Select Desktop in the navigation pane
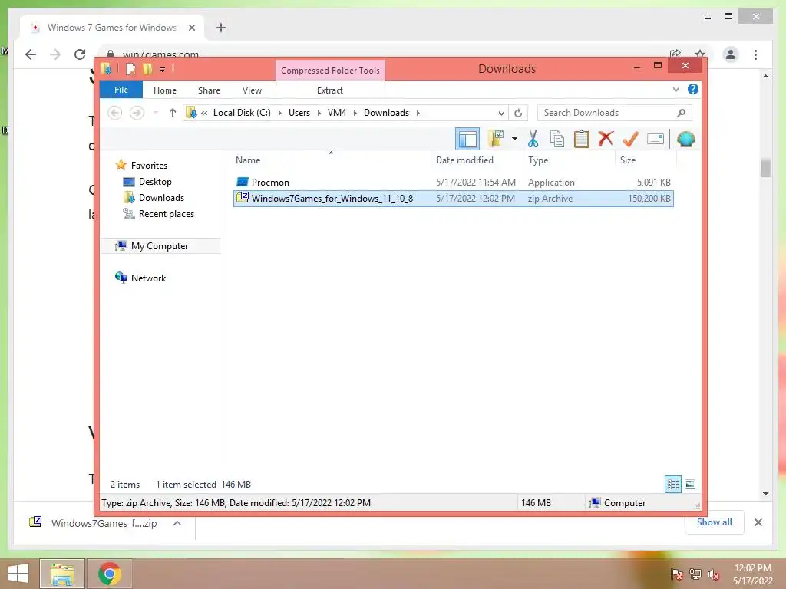 click(x=155, y=181)
